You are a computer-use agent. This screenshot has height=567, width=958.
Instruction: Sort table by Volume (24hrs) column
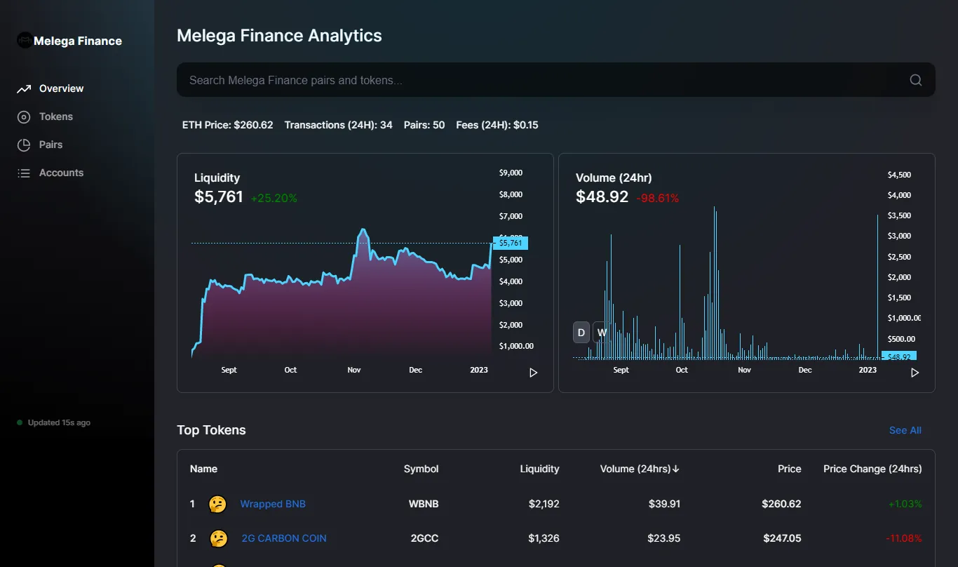[x=640, y=469]
